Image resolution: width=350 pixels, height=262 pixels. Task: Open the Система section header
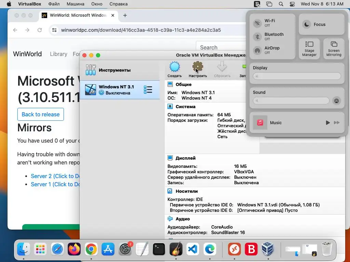tap(186, 106)
